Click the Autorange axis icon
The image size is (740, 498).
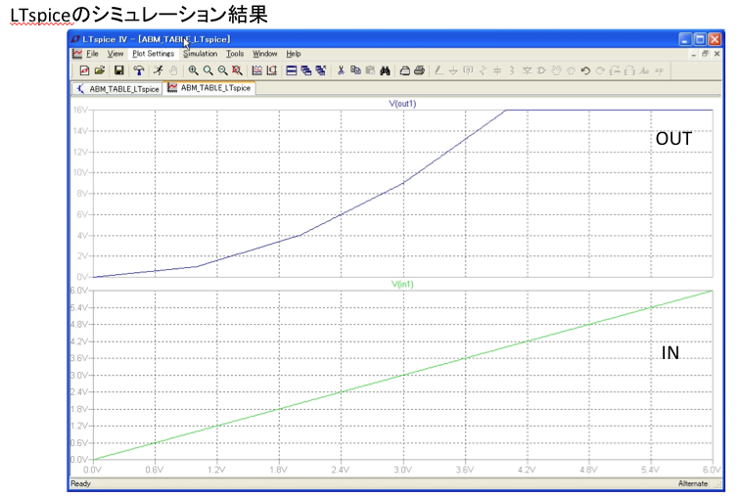point(272,70)
